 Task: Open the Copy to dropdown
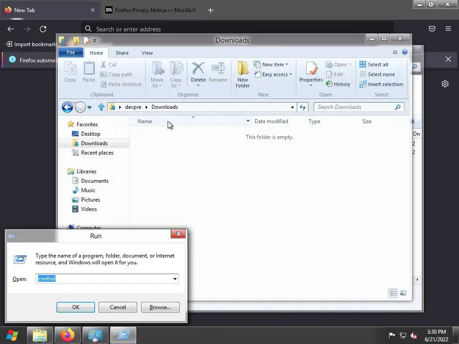tap(176, 74)
